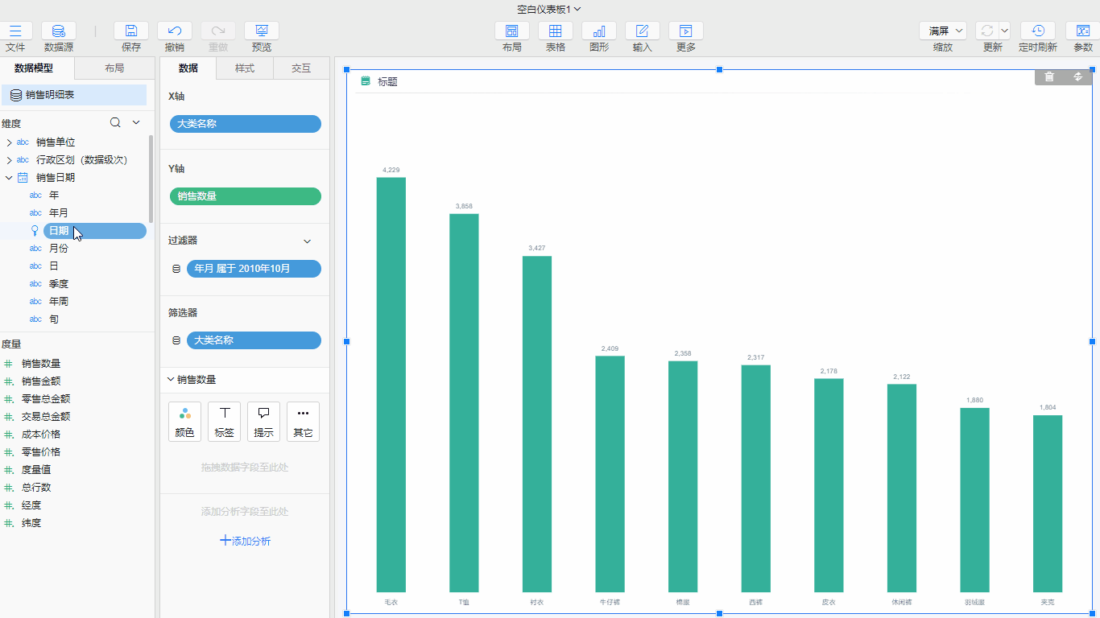Click the Label settings button
This screenshot has height=618, width=1100.
pos(224,422)
